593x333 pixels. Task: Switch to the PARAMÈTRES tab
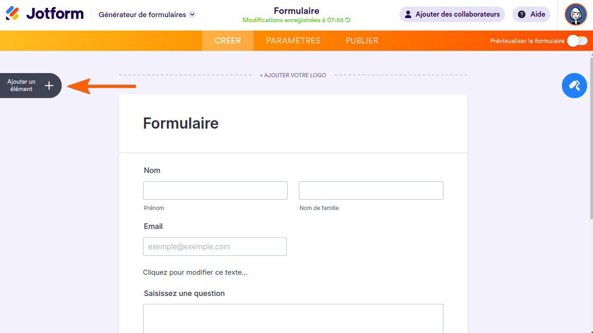click(x=293, y=41)
